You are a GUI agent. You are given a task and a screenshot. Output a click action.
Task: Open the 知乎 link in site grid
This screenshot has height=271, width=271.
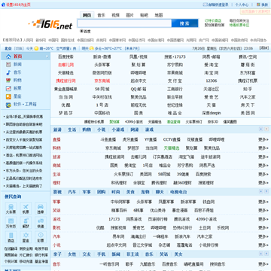coord(248,89)
